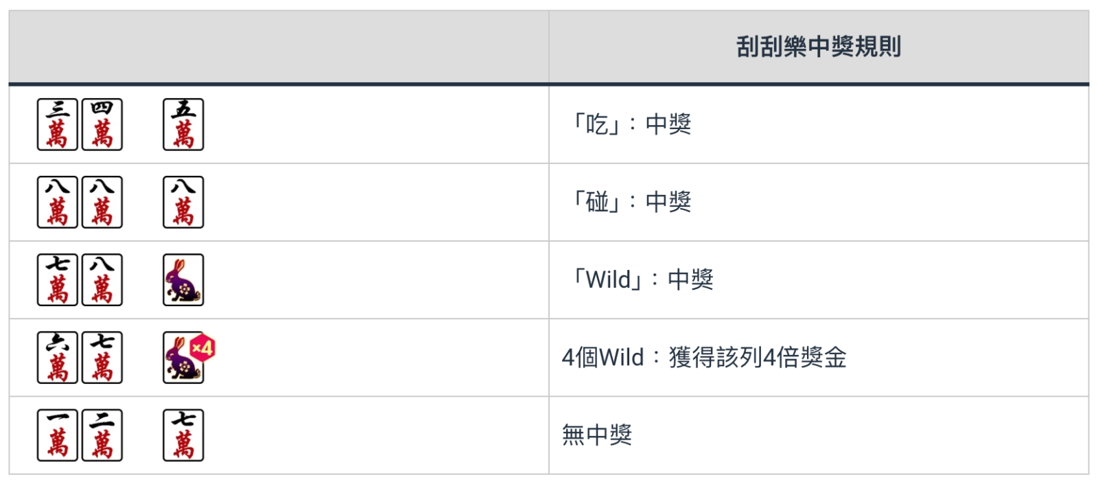Image resolution: width=1098 pixels, height=482 pixels.
Task: Click the 一萬 mahjong tile
Action: pyautogui.click(x=57, y=435)
